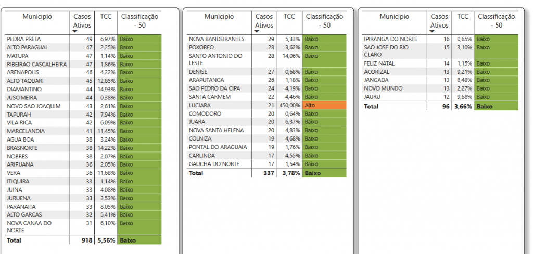Click the Total label in the left table

[15, 240]
